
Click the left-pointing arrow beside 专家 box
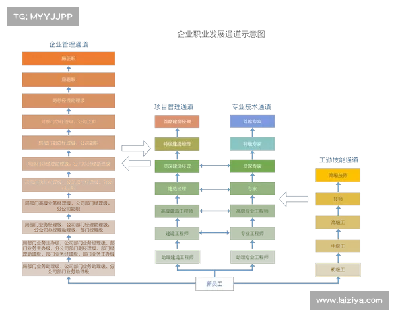pyautogui.click(x=294, y=198)
